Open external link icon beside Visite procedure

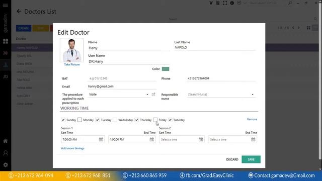pyautogui.click(x=153, y=95)
